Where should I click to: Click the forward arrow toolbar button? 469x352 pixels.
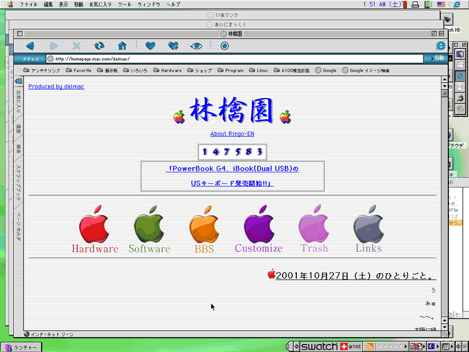54,46
